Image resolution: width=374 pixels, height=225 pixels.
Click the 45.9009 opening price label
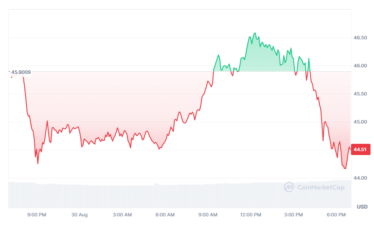[21, 72]
